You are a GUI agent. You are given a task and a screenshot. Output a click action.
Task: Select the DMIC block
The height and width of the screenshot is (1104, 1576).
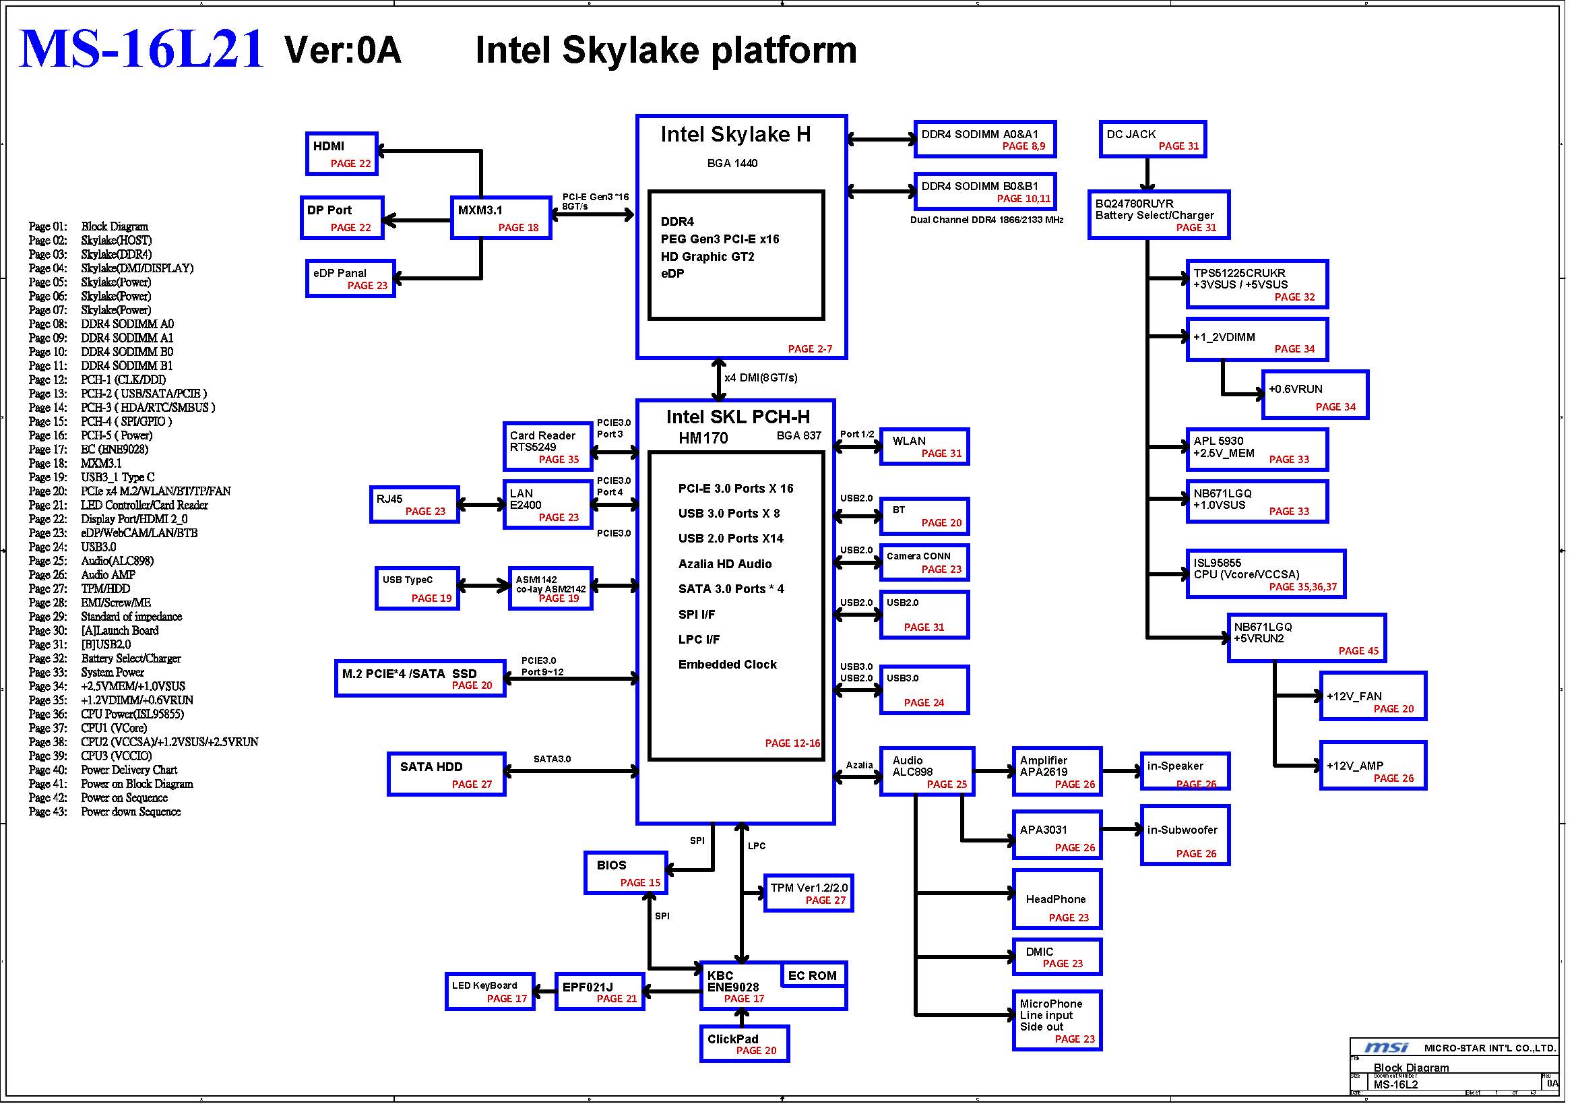click(x=1057, y=957)
